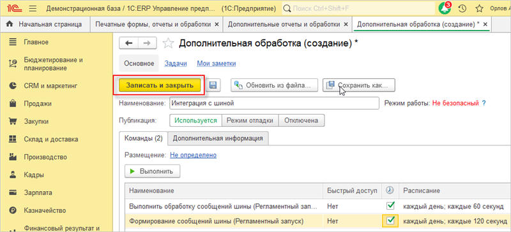Open the Не определено placement link
511x232 pixels.
tap(194, 156)
